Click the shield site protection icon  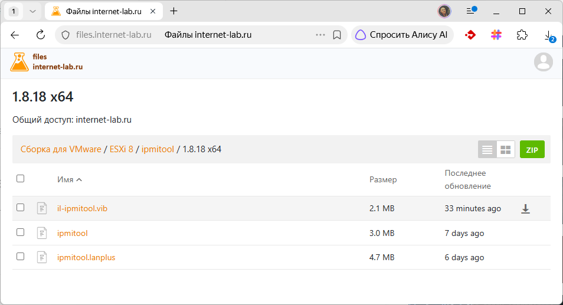[66, 35]
